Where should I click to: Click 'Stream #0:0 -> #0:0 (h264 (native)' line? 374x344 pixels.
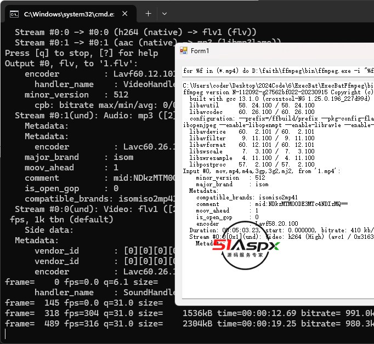(135, 32)
